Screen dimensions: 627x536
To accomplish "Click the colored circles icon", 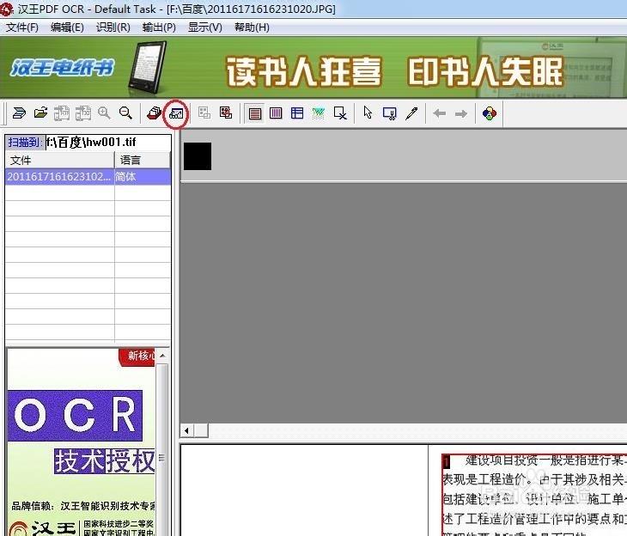I will [x=489, y=113].
